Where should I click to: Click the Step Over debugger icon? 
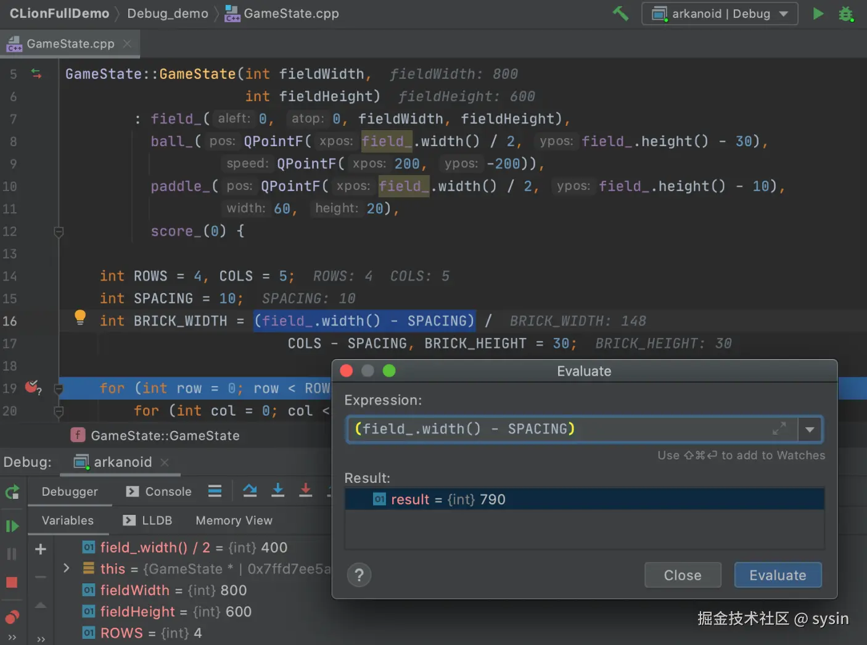click(250, 490)
